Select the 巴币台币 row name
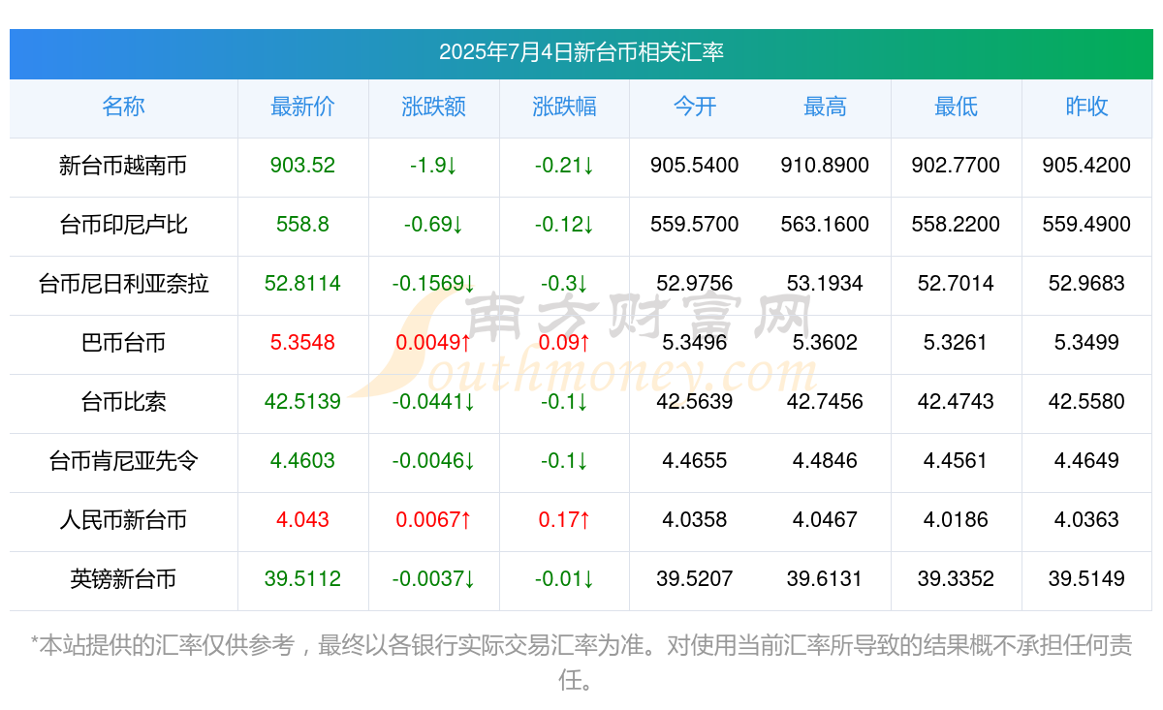The image size is (1163, 710). 123,343
